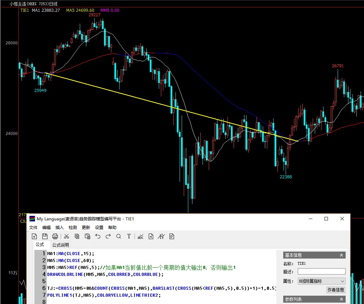Minimize the My Language editor window

(x=311, y=219)
